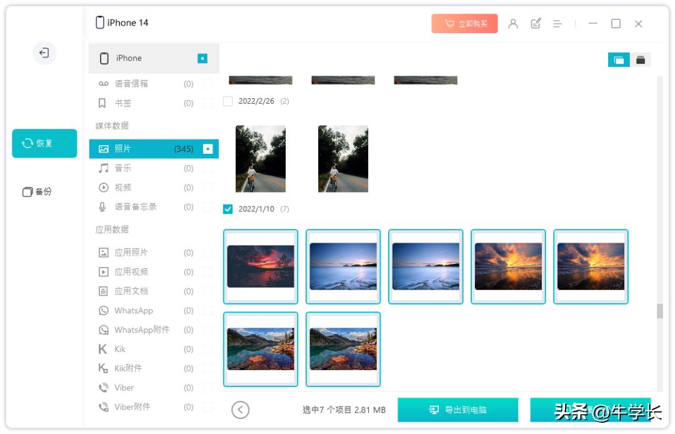This screenshot has height=434, width=675.
Task: Check the 2022/2/26 date group checkbox
Action: tap(227, 100)
